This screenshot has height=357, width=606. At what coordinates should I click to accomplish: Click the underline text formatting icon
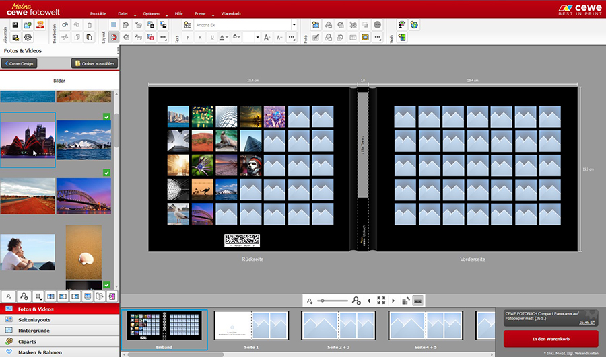coord(213,38)
